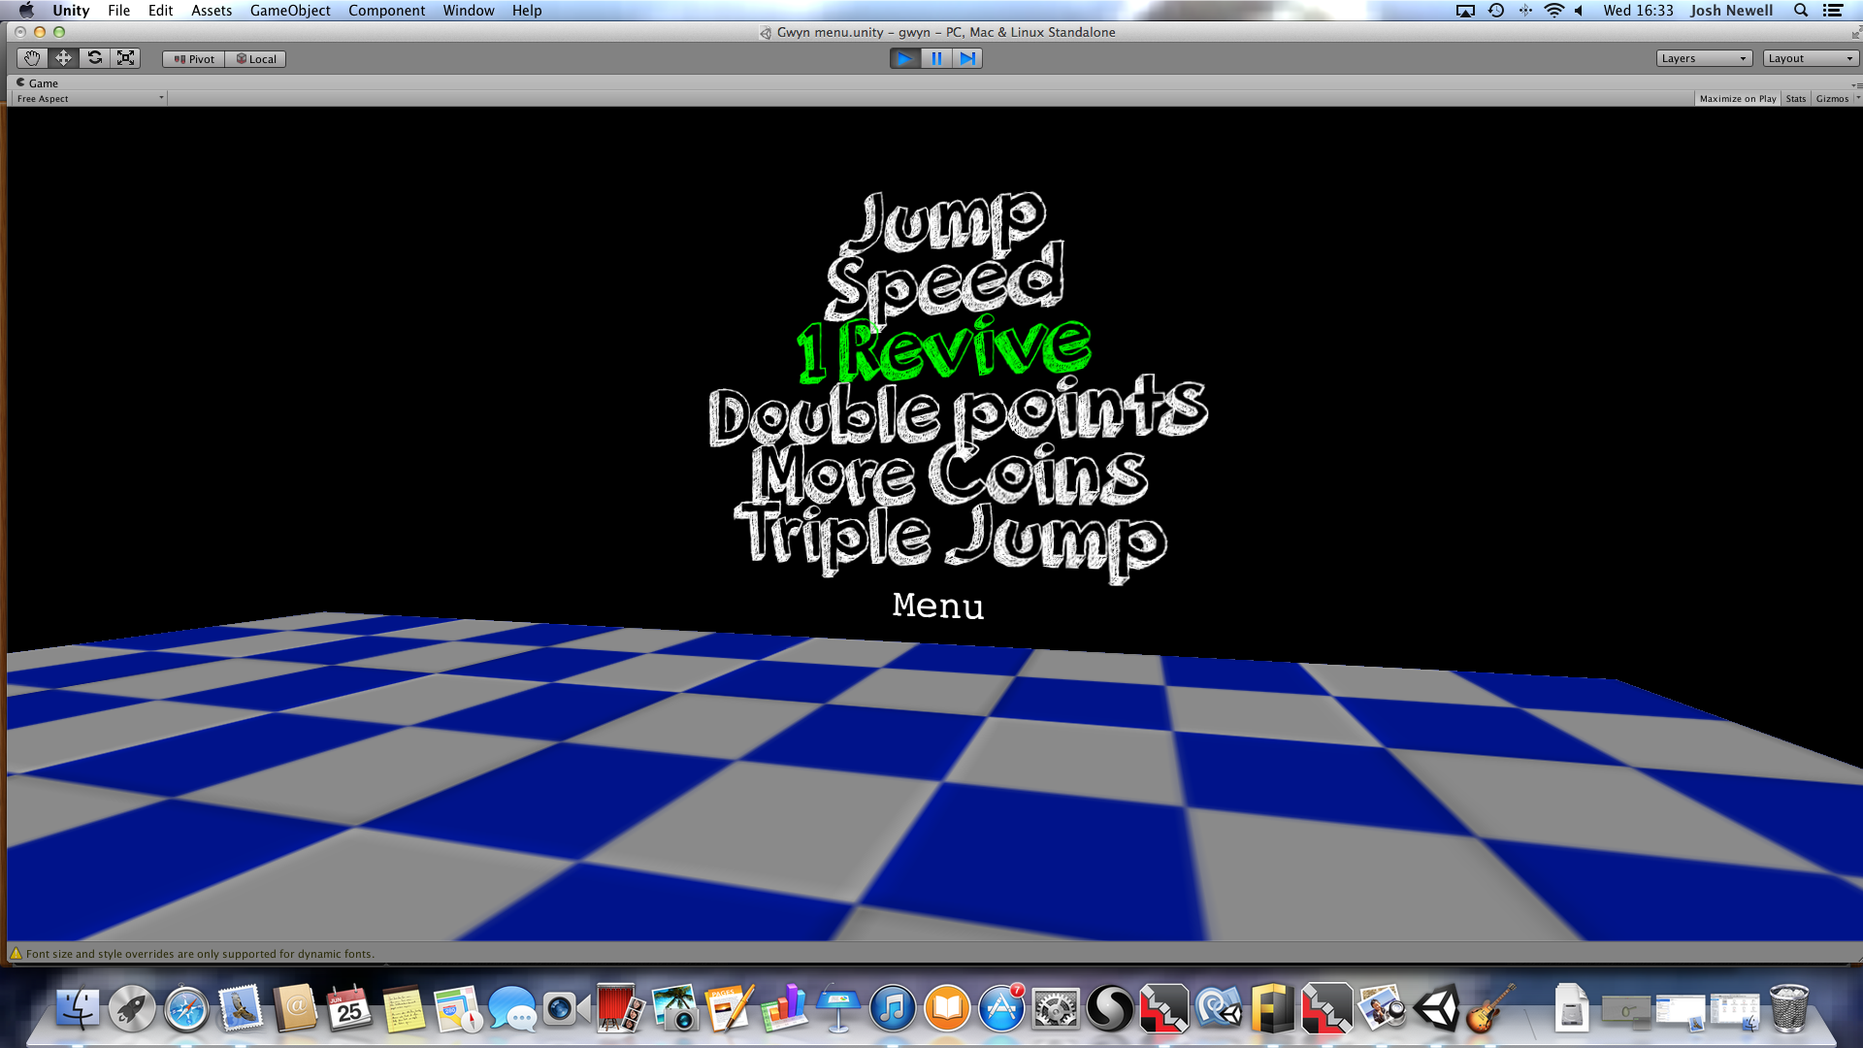
Task: Select the Hand tool in toolbar
Action: pyautogui.click(x=32, y=58)
